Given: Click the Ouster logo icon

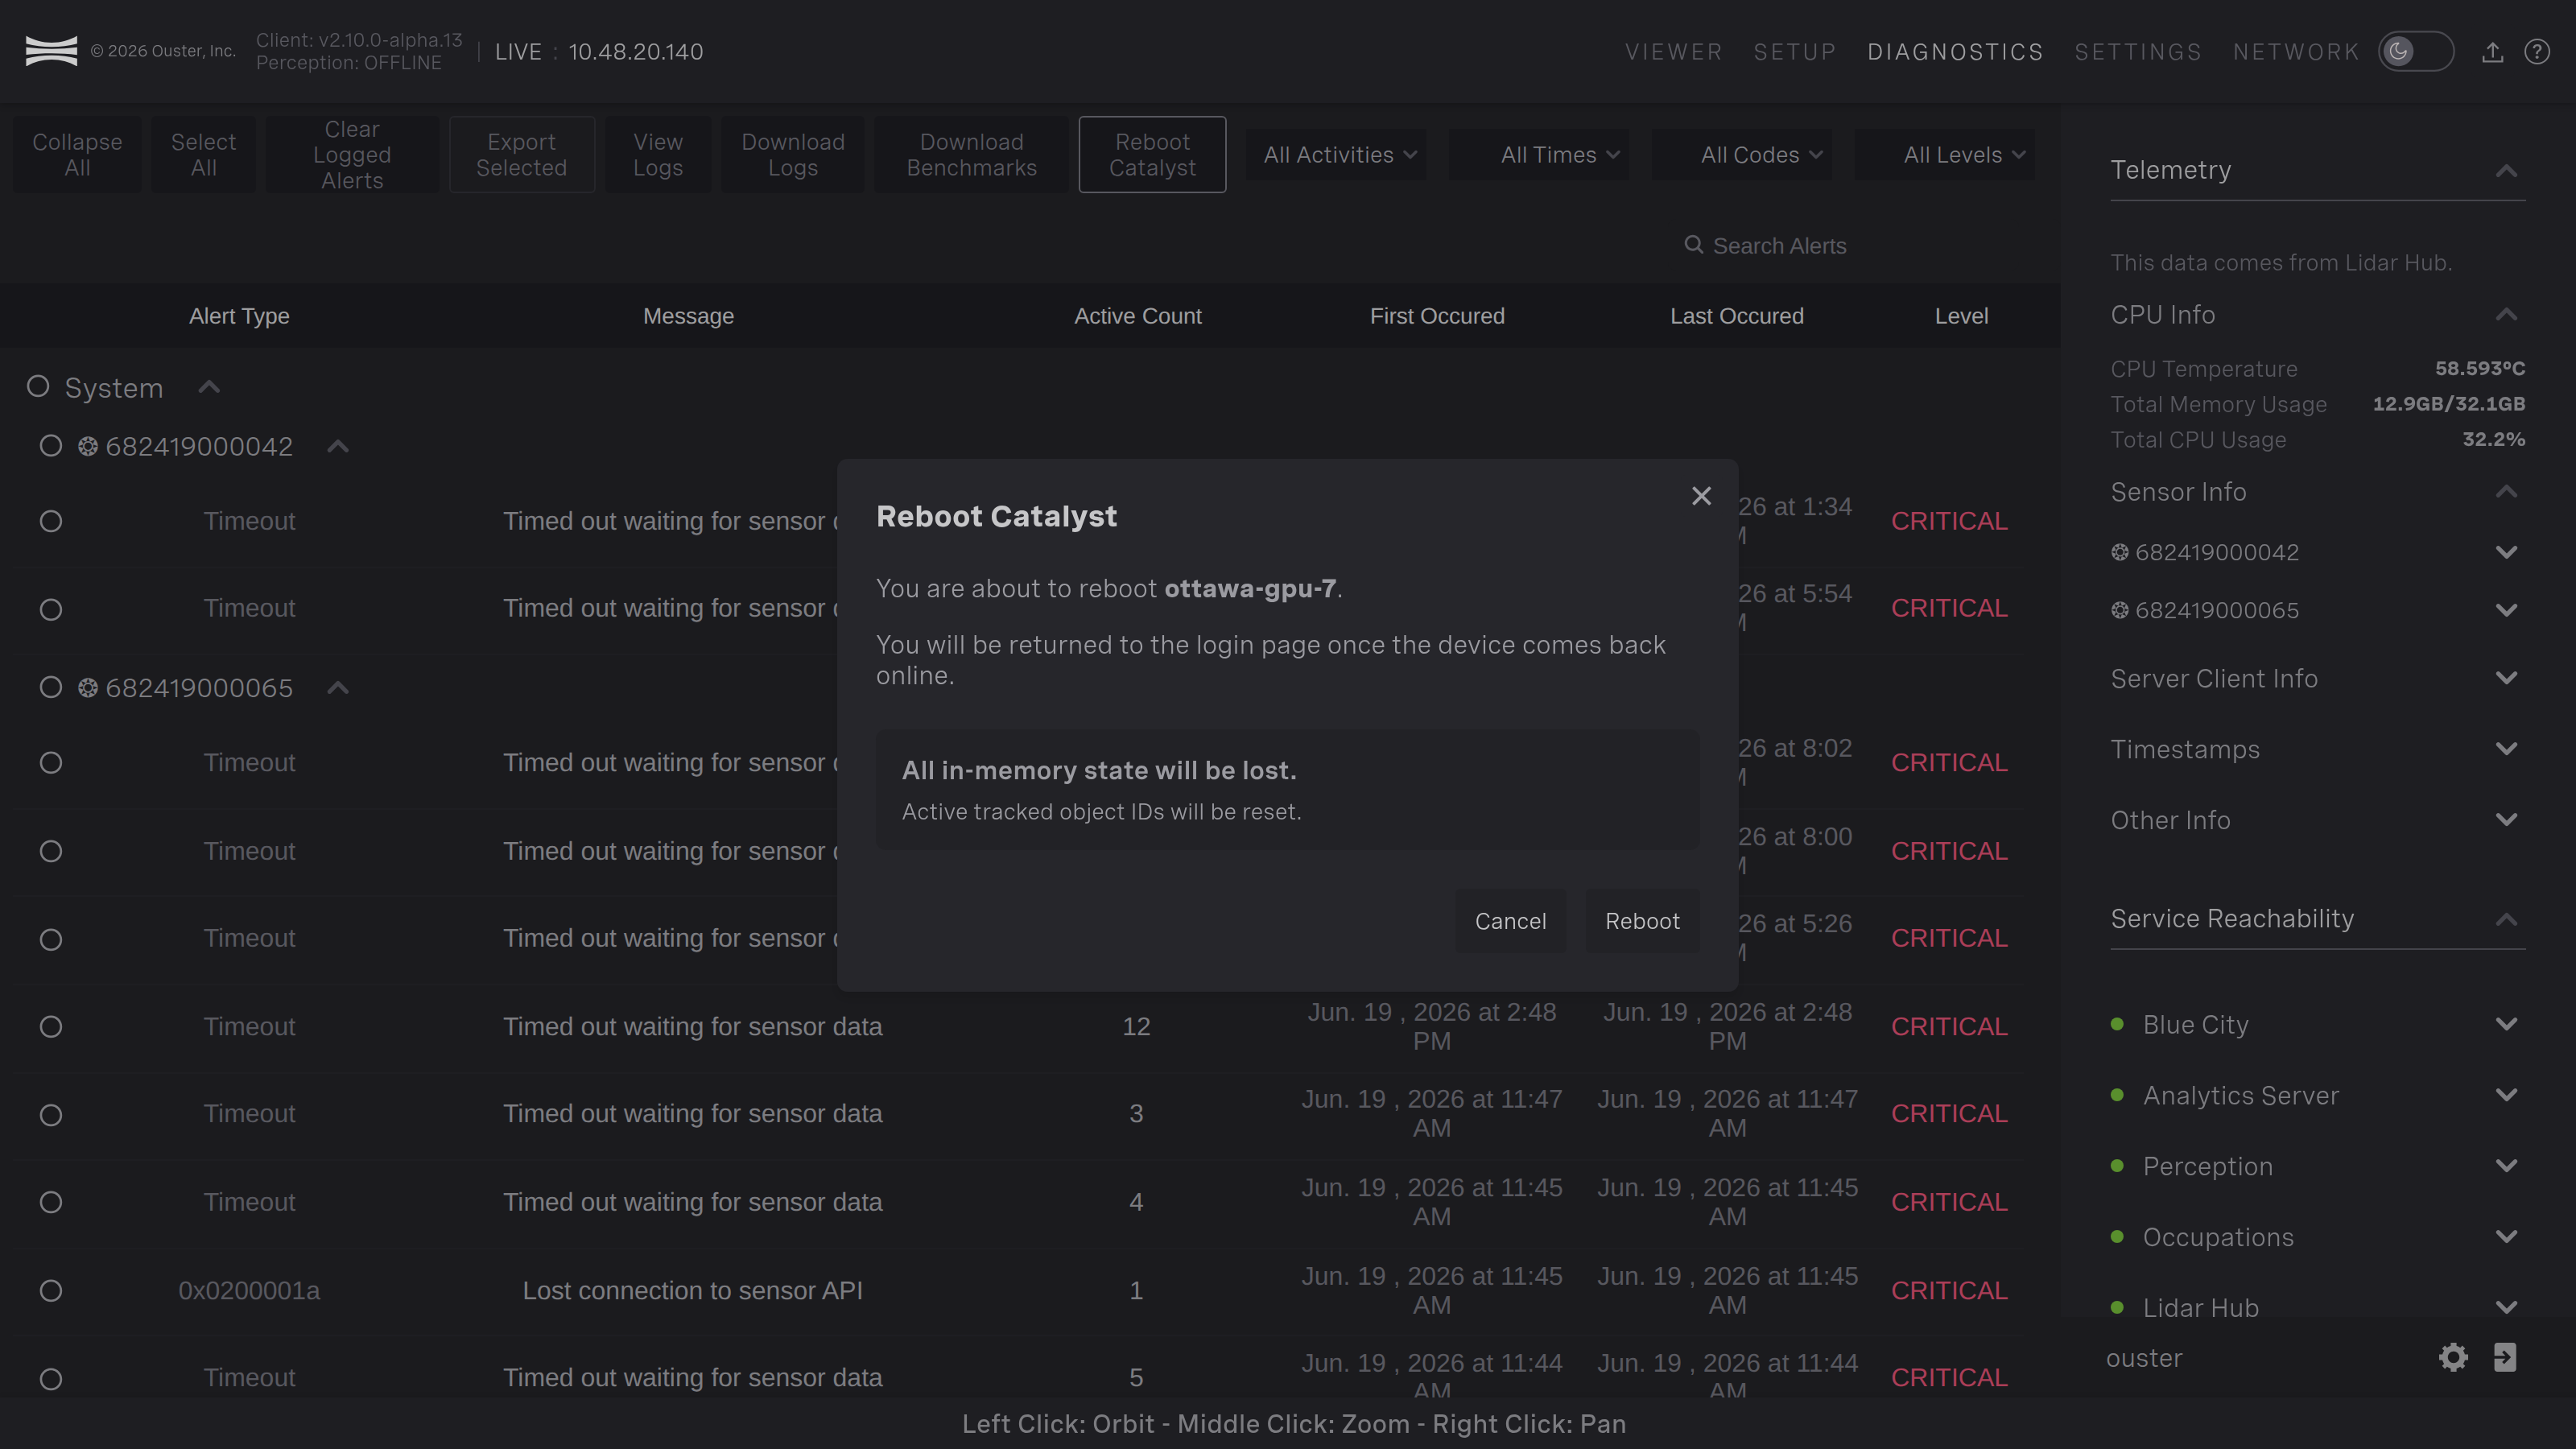Looking at the screenshot, I should 51,51.
